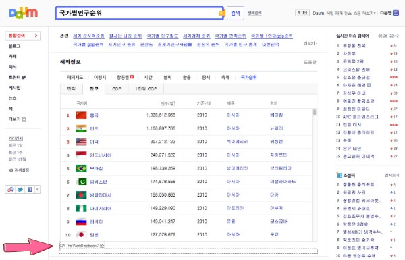Viewport: 405px width, 260px height.
Task: Select the 국가순위 category
Action: coord(248,77)
